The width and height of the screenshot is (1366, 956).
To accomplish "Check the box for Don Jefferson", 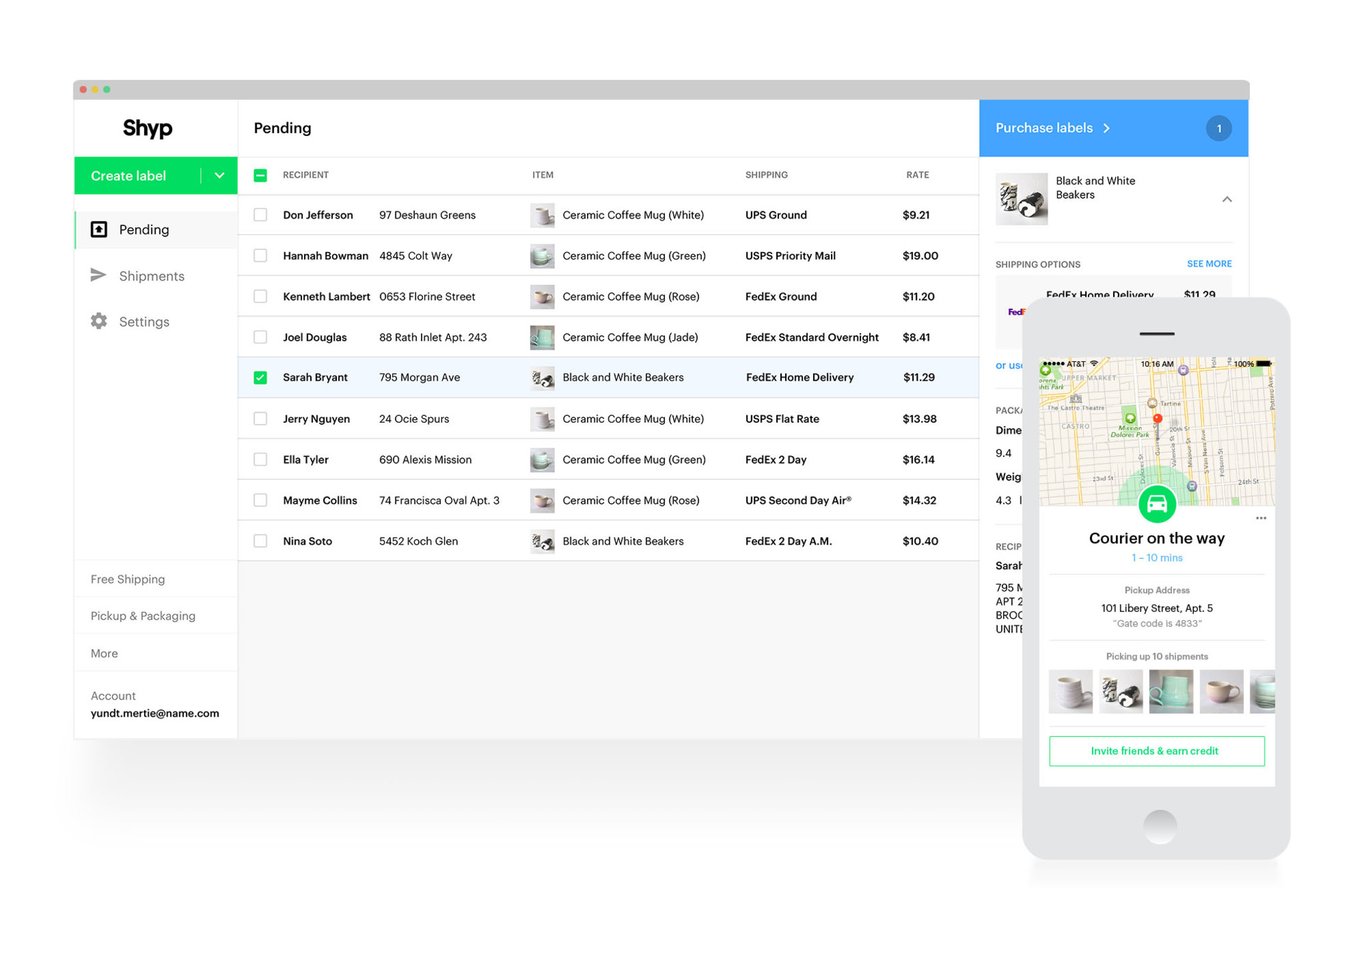I will tap(260, 215).
